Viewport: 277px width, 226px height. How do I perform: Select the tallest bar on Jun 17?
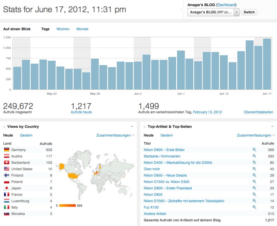click(x=267, y=63)
